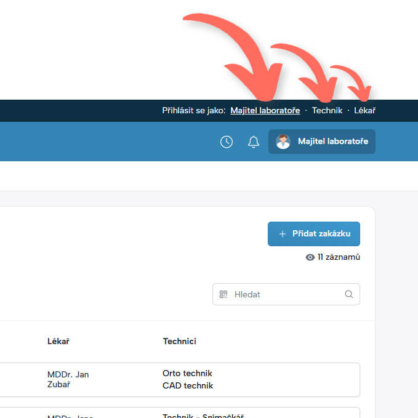
Task: Open the Majitel laboratoře account menu
Action: point(332,142)
